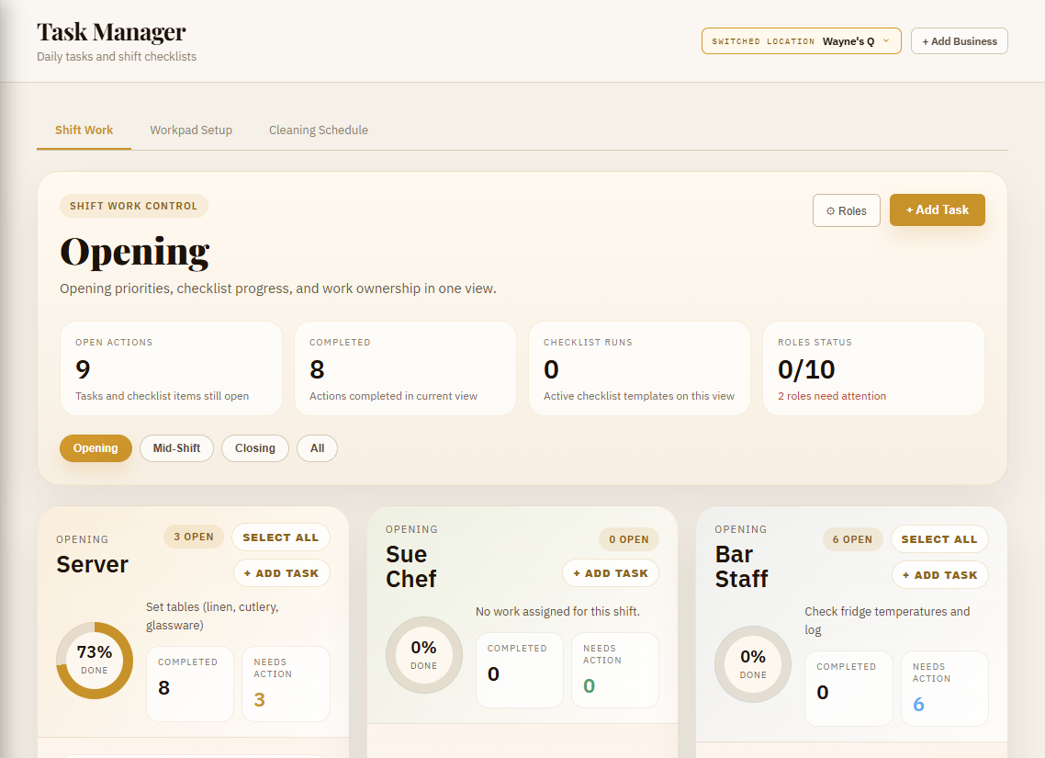The image size is (1045, 758).
Task: Add a task to the Sue Chef card
Action: point(611,573)
